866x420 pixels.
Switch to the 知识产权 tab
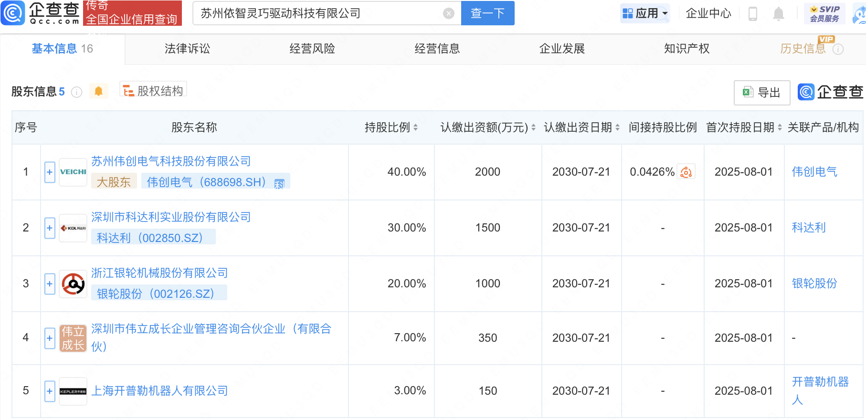pyautogui.click(x=686, y=49)
